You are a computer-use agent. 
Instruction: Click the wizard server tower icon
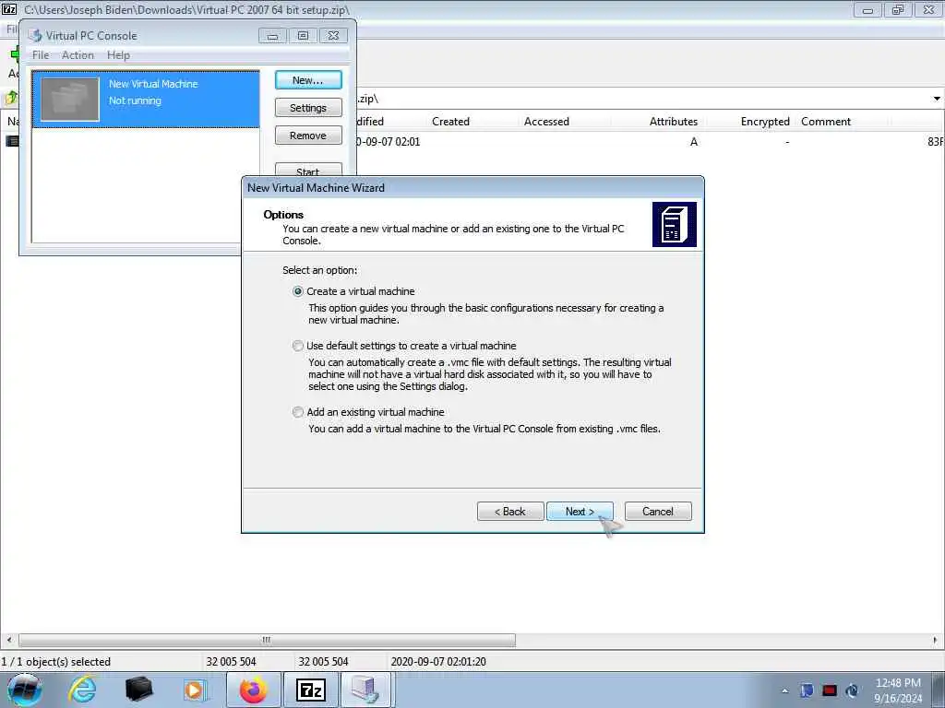click(x=675, y=225)
